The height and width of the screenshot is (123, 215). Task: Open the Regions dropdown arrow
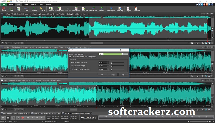click(x=131, y=9)
